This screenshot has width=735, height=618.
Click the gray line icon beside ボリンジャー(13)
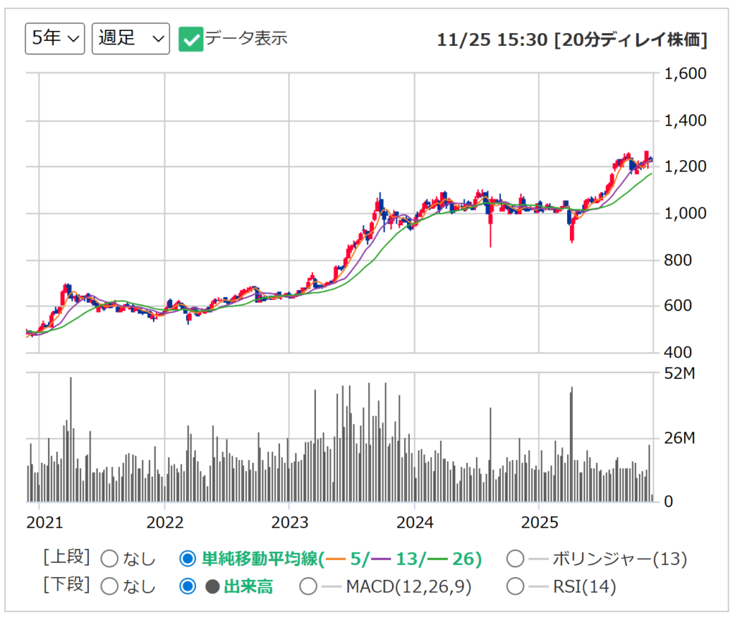pos(538,559)
